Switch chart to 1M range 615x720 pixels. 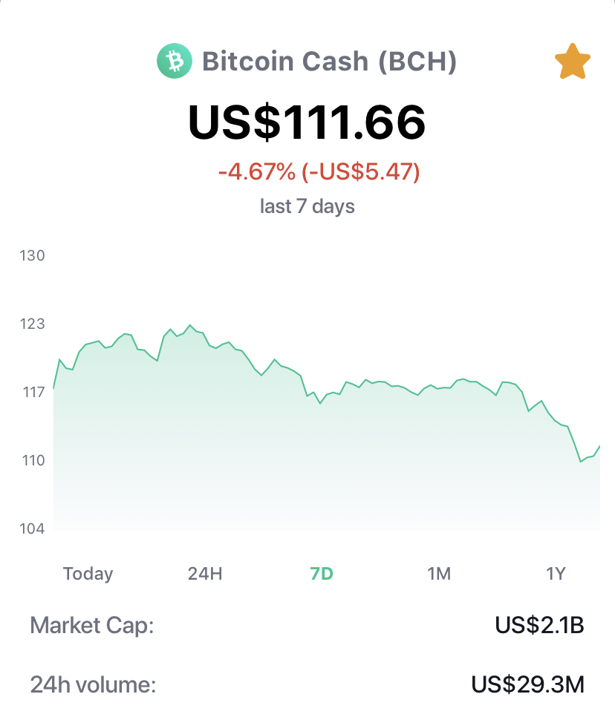(x=439, y=574)
